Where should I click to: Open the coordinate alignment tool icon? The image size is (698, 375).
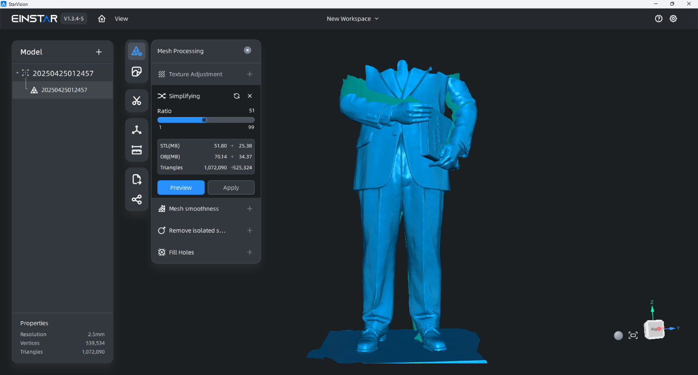[137, 129]
